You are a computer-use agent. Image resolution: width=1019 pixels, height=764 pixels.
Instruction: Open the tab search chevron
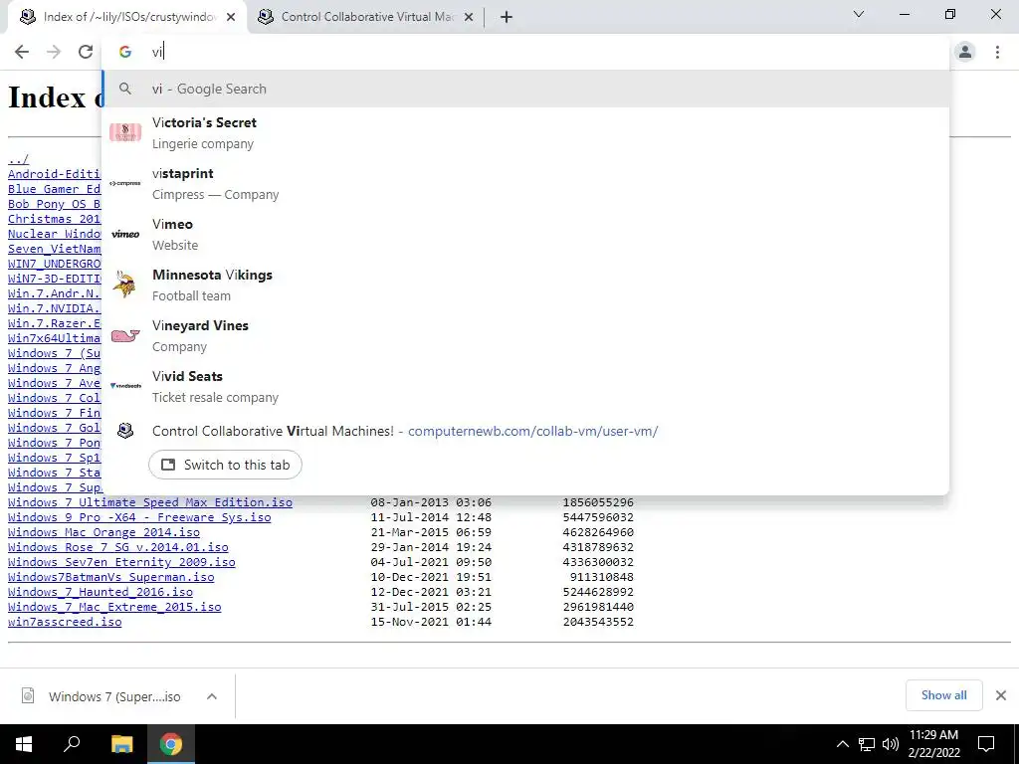[x=859, y=14]
